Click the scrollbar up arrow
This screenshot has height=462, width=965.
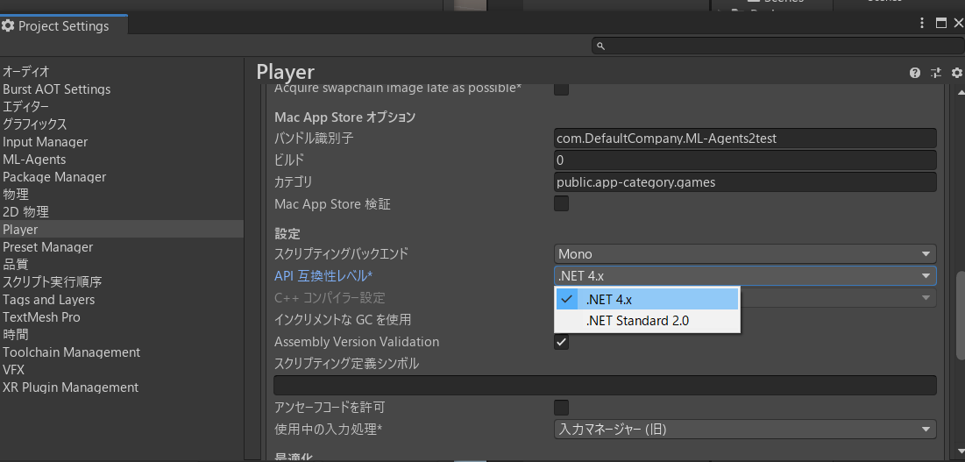point(961,91)
